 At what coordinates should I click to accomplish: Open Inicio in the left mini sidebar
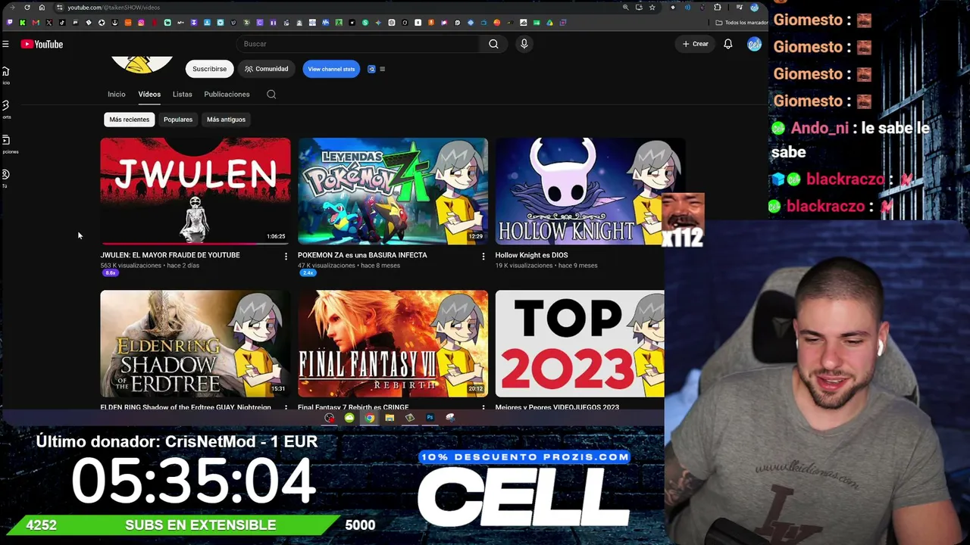point(5,73)
